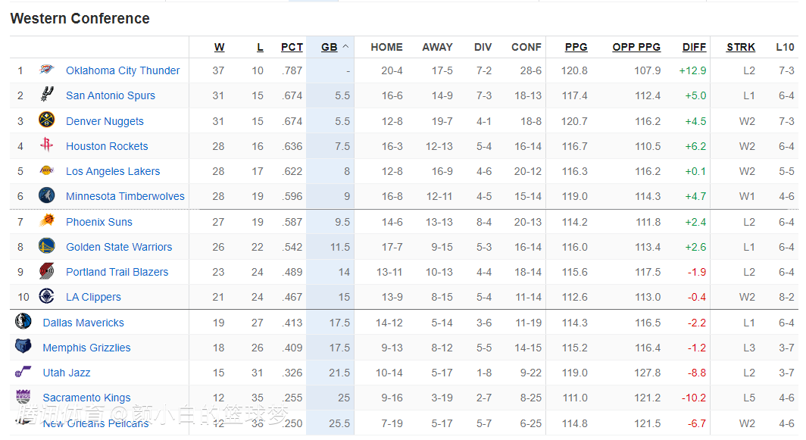Open the Memphis Grizzlies team page
806x440 pixels.
(x=86, y=348)
